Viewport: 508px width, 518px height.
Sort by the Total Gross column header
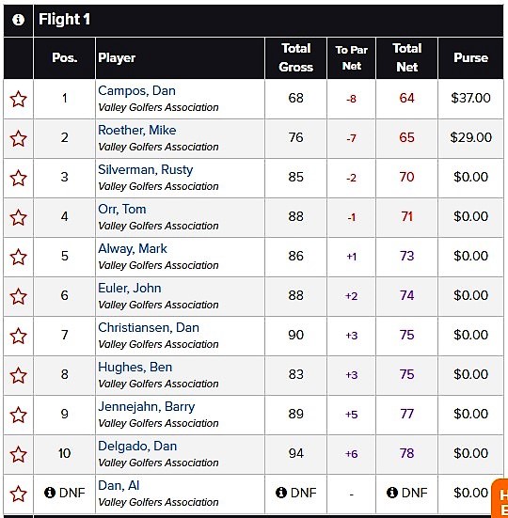[295, 57]
